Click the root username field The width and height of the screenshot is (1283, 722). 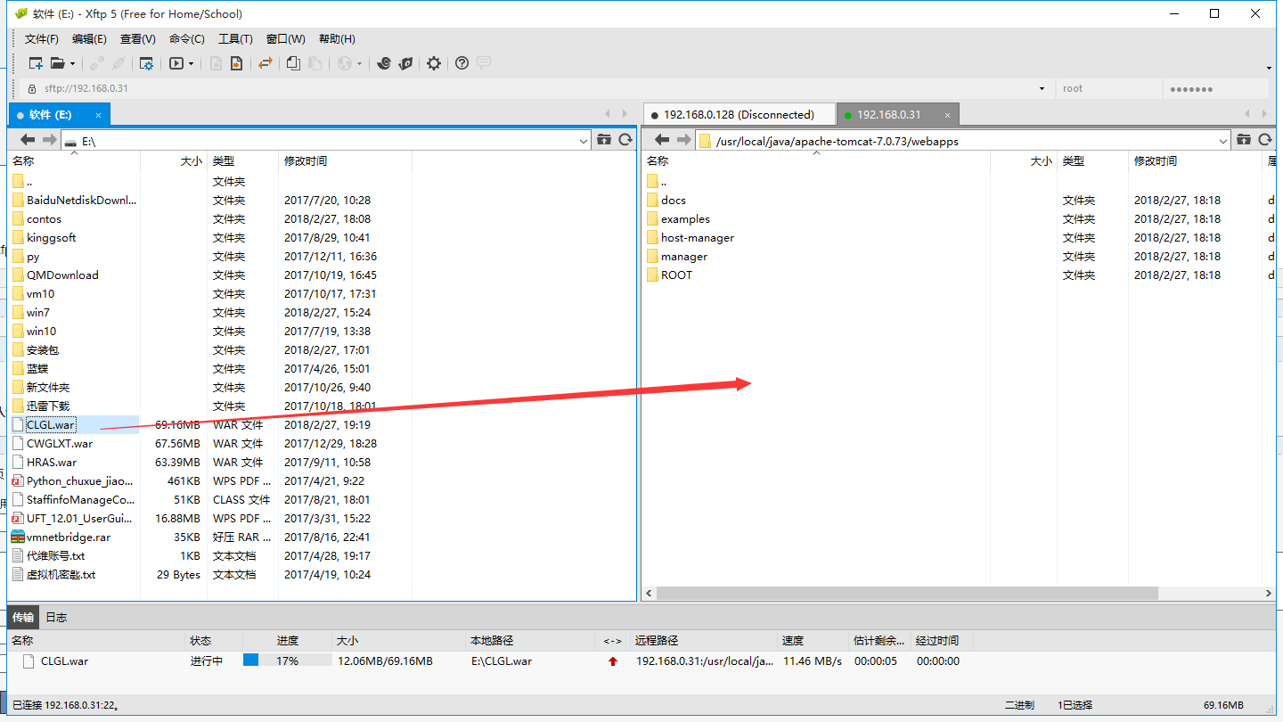[1107, 89]
